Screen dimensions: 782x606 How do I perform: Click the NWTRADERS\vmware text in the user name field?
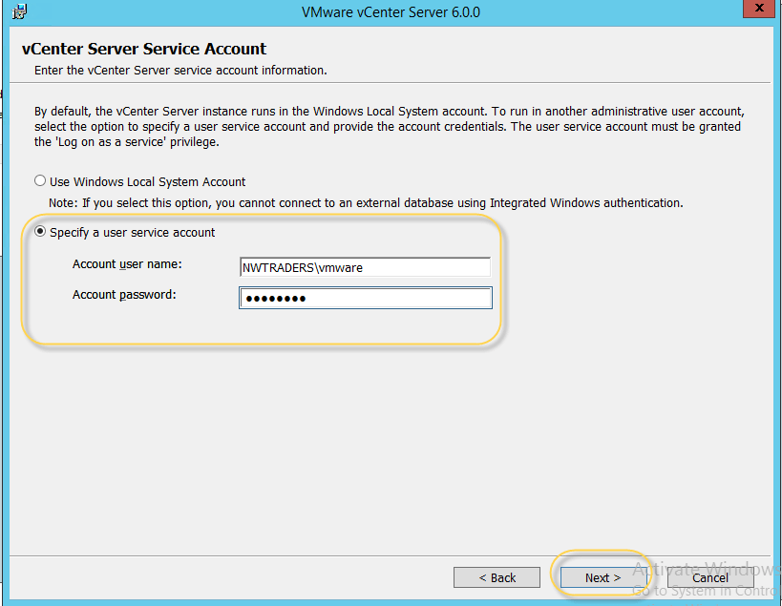tap(303, 268)
